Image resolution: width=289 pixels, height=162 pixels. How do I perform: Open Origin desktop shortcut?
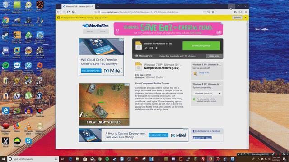(40, 67)
